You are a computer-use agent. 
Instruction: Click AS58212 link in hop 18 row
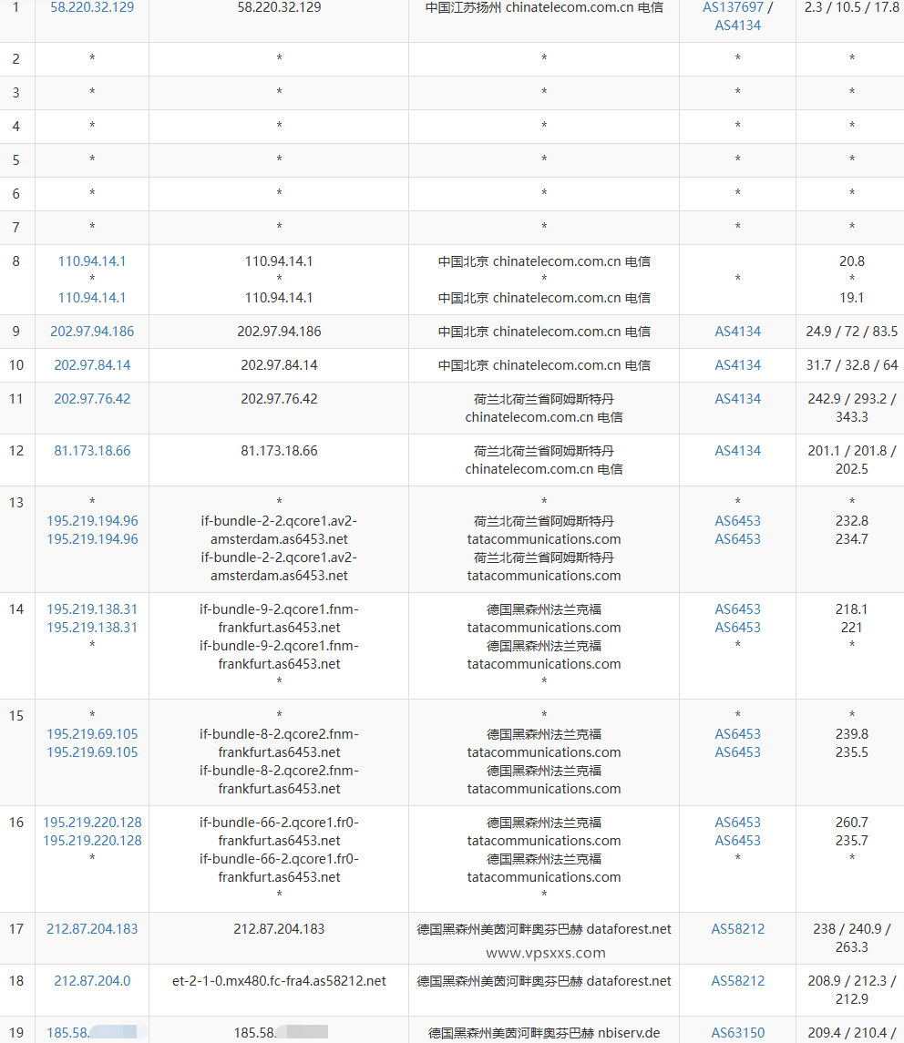tap(737, 981)
